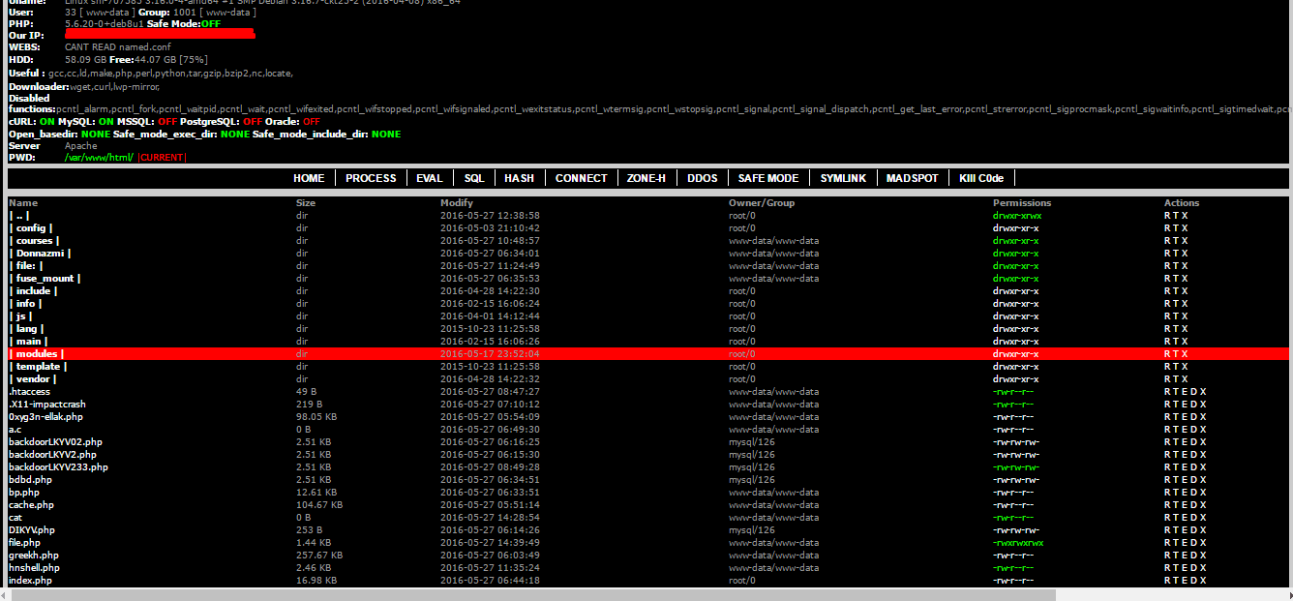Open the SYMLINK menu item
Screen dimensions: 1293x601
[x=843, y=178]
